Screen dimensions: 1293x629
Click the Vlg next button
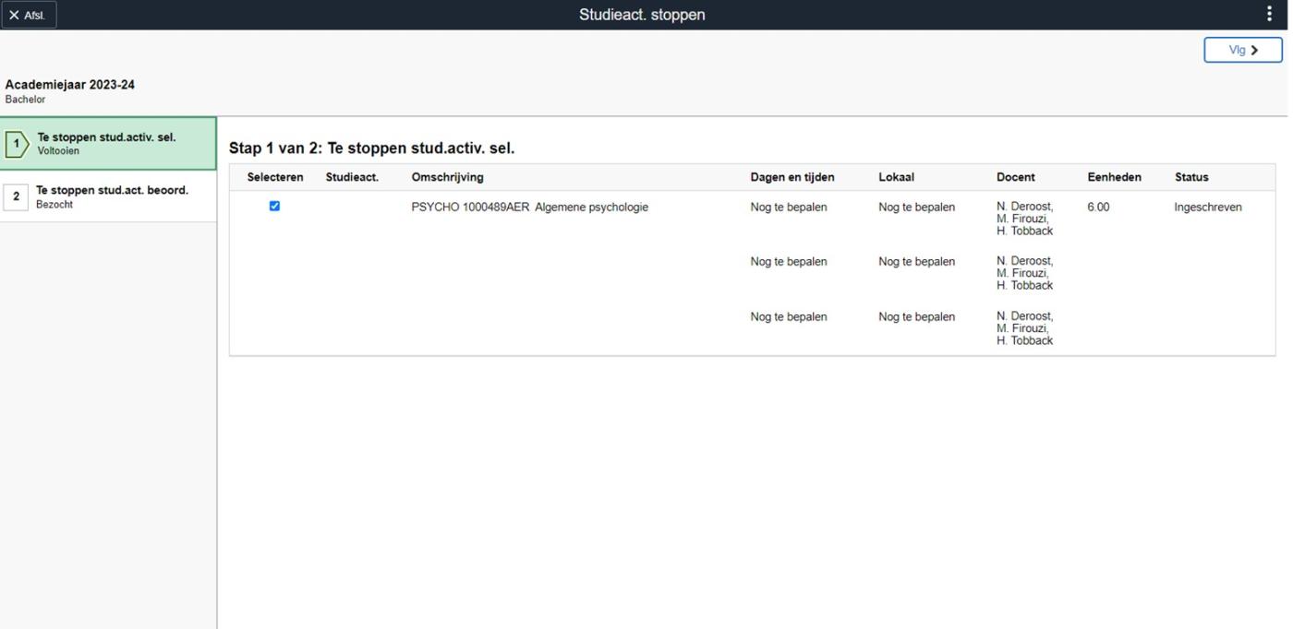pyautogui.click(x=1242, y=50)
